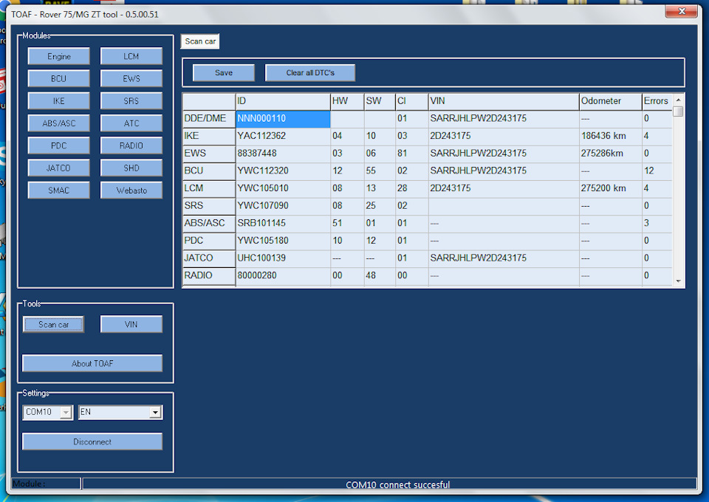Select PDC row header in table

tap(209, 241)
